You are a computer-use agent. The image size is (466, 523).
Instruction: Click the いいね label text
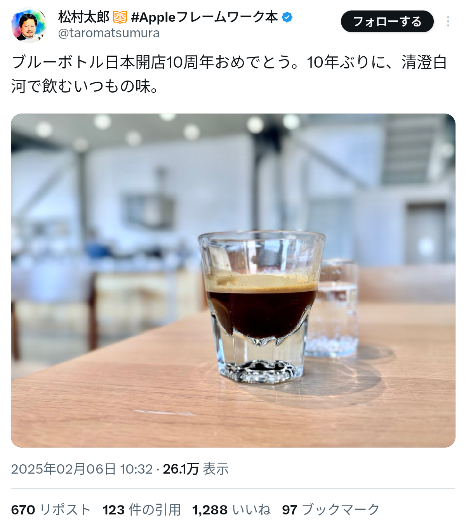[x=251, y=509]
